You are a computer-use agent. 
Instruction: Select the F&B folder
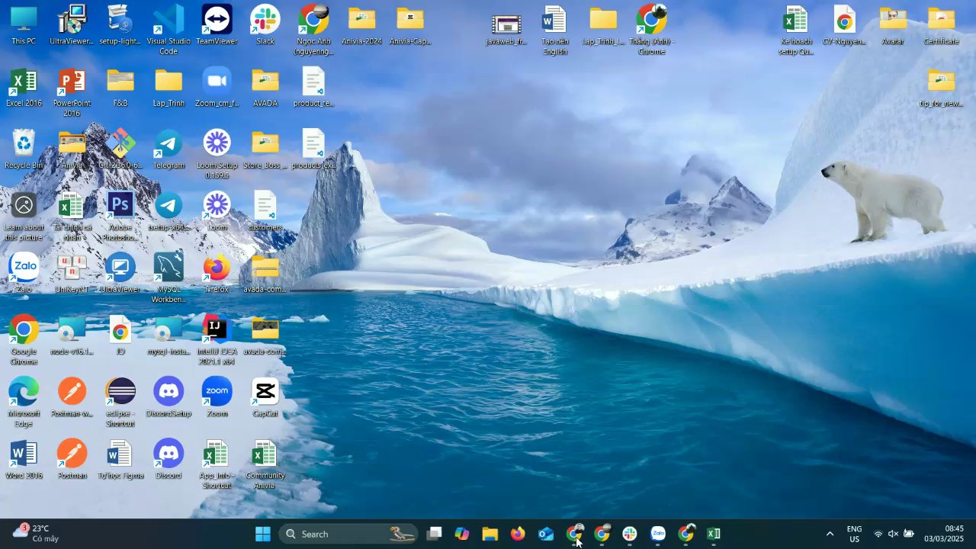(120, 88)
